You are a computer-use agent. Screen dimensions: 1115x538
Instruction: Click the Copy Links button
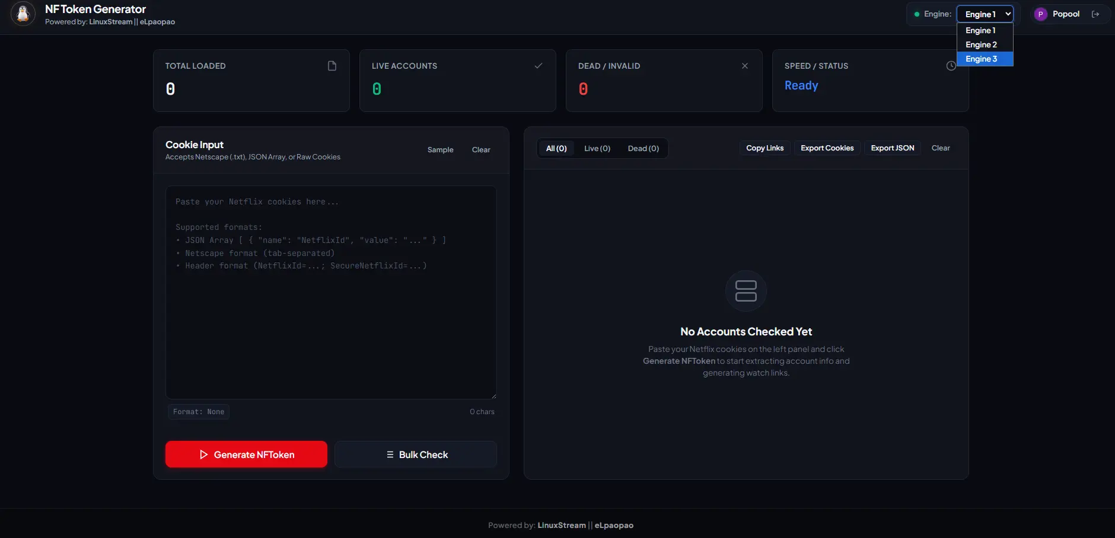coord(765,148)
